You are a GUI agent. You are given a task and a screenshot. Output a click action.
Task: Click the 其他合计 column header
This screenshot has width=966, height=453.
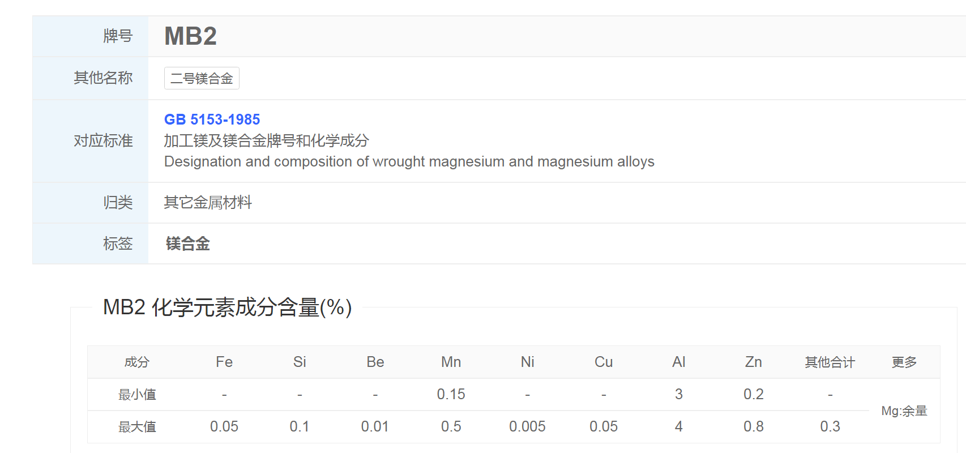click(830, 362)
